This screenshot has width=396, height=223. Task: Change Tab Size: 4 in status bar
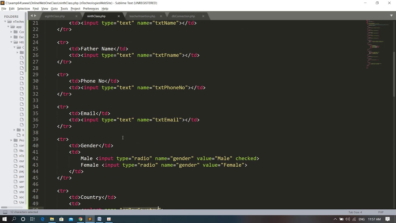[x=355, y=212]
